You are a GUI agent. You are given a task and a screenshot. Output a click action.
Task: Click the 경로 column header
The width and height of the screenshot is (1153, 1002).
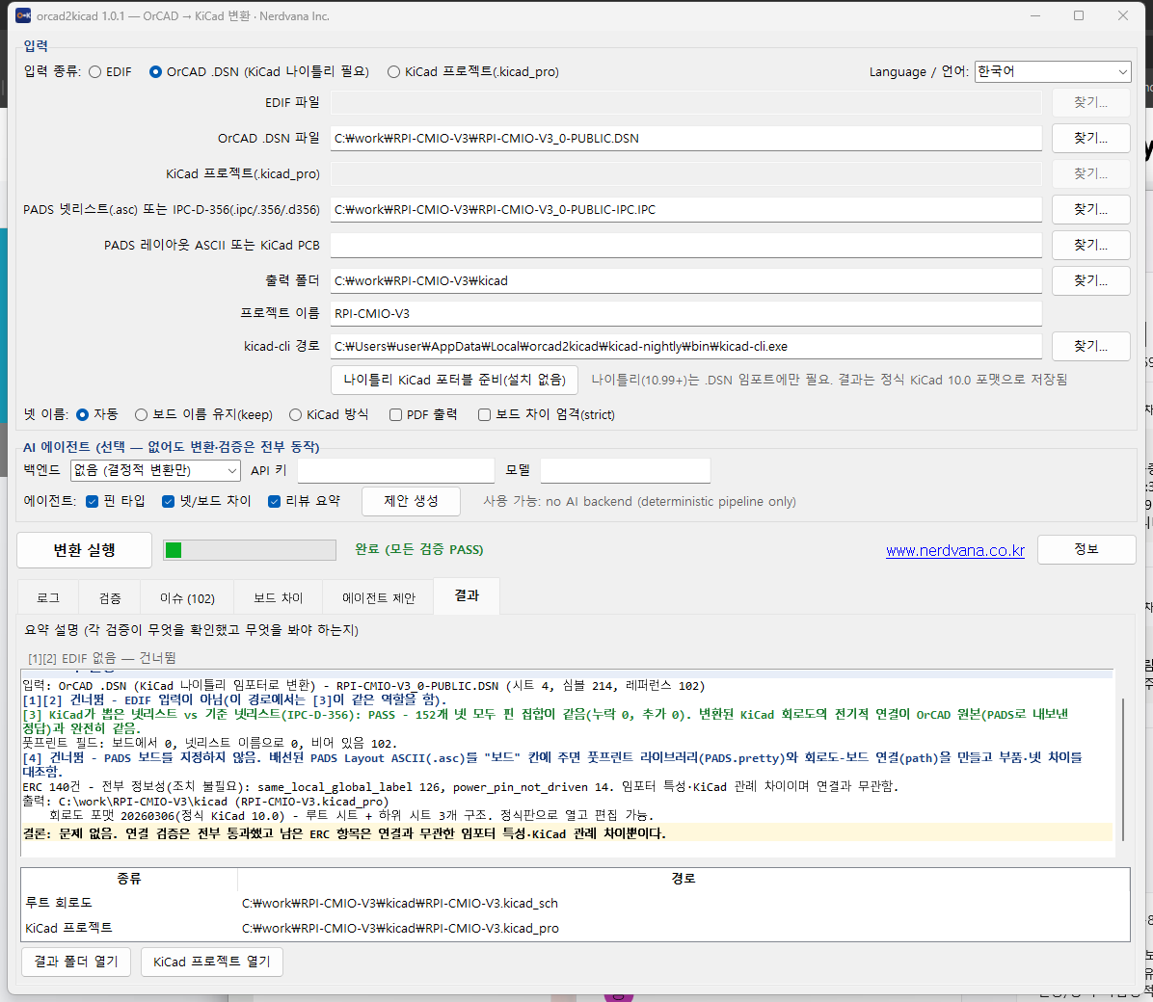coord(684,879)
